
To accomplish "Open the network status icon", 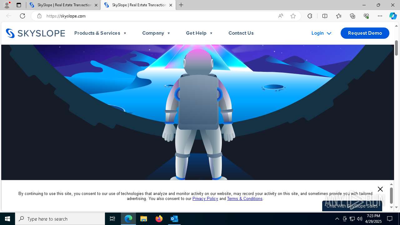I will pos(352,219).
